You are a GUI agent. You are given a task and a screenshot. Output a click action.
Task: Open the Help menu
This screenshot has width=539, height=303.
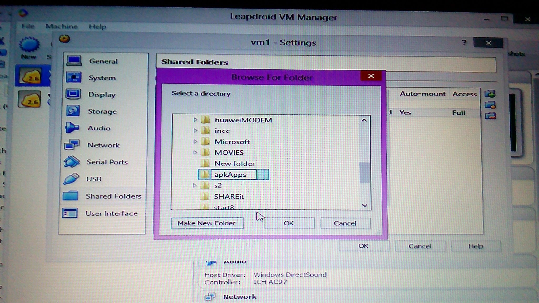tap(97, 27)
